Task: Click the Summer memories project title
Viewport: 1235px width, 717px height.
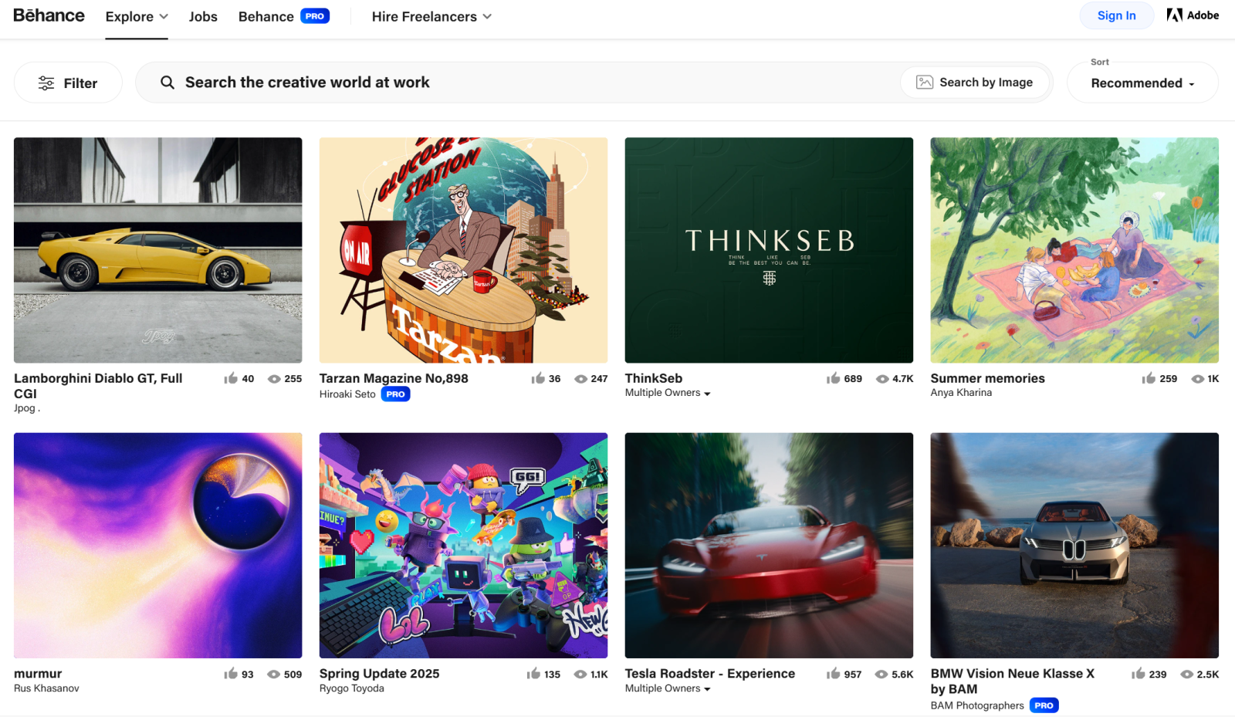Action: tap(987, 378)
